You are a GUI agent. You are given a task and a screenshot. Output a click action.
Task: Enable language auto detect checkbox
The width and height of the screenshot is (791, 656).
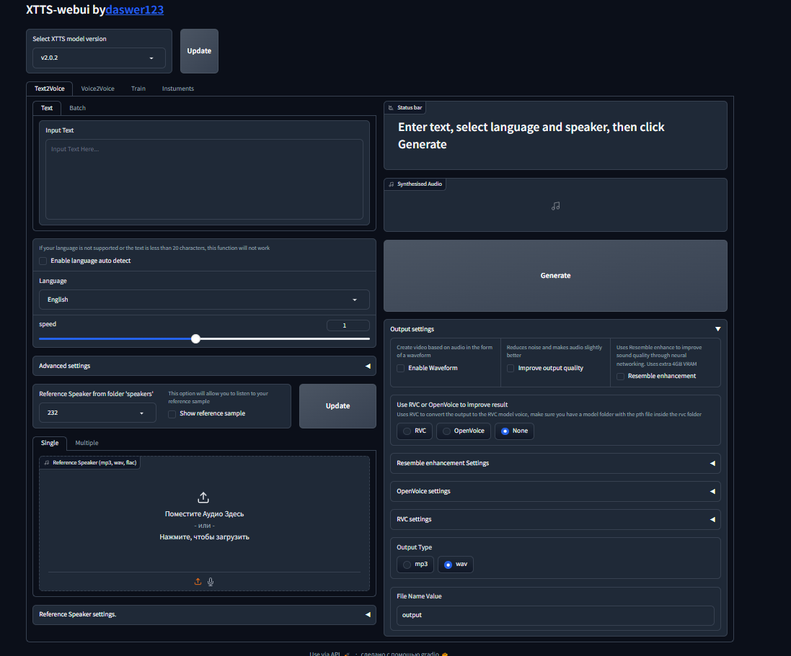coord(43,261)
